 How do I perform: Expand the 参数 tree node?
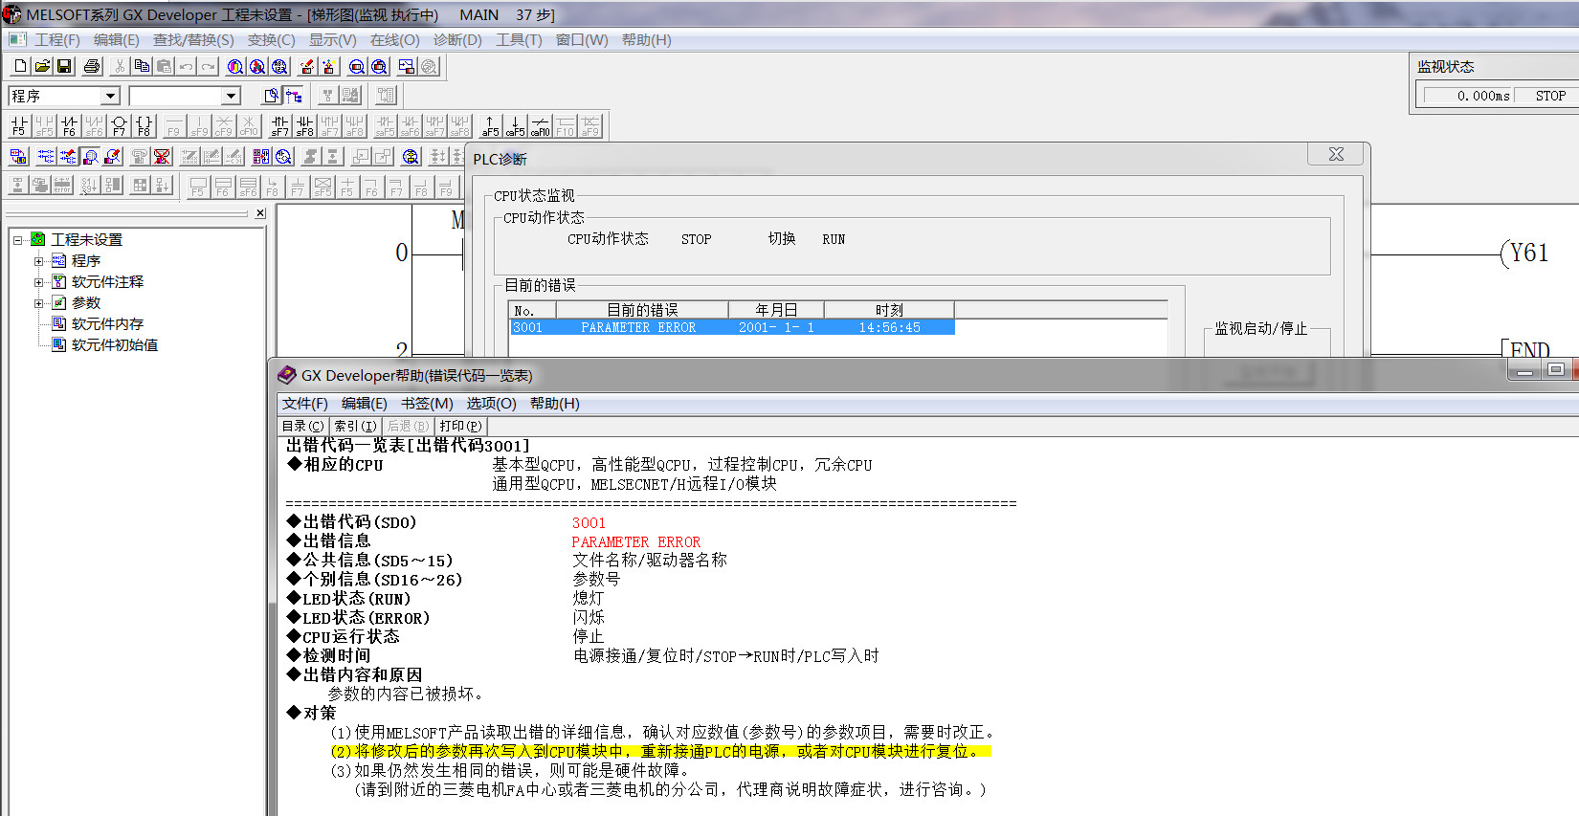39,303
